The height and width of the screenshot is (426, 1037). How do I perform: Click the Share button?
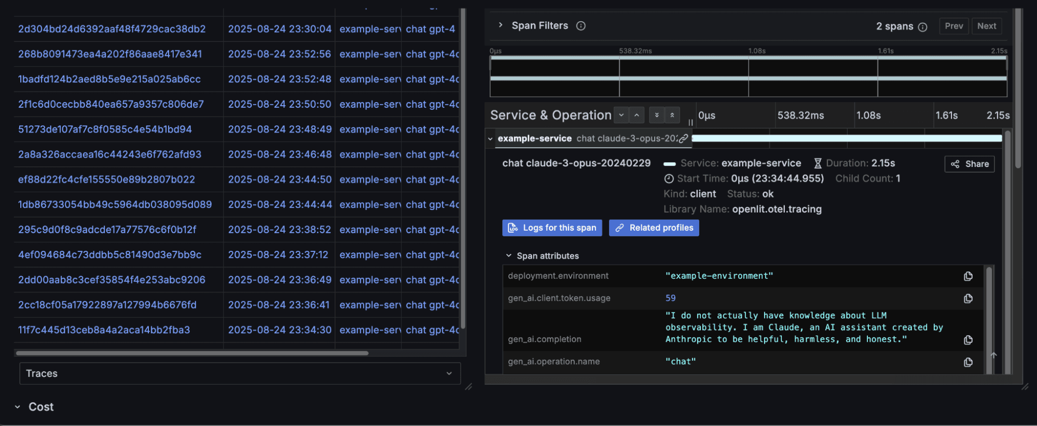(970, 164)
